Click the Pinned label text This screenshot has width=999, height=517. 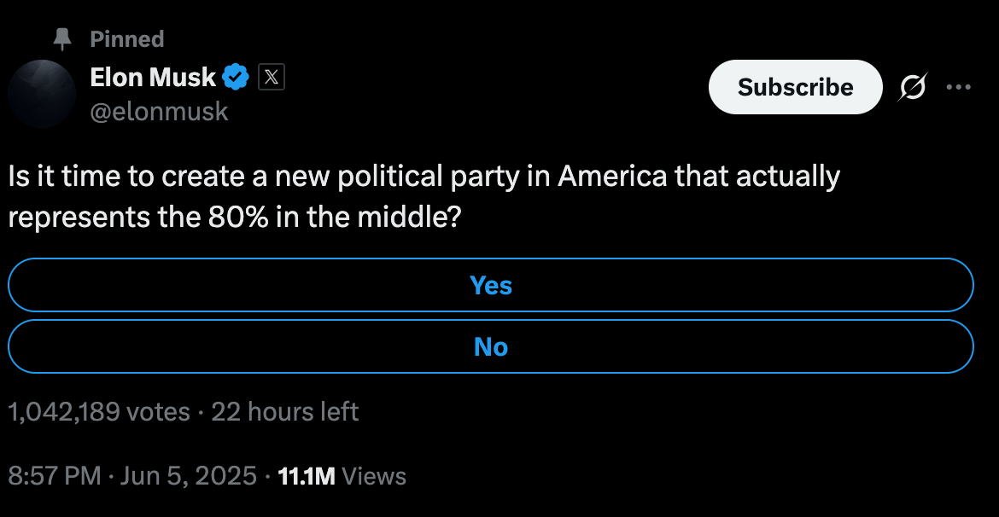[127, 39]
